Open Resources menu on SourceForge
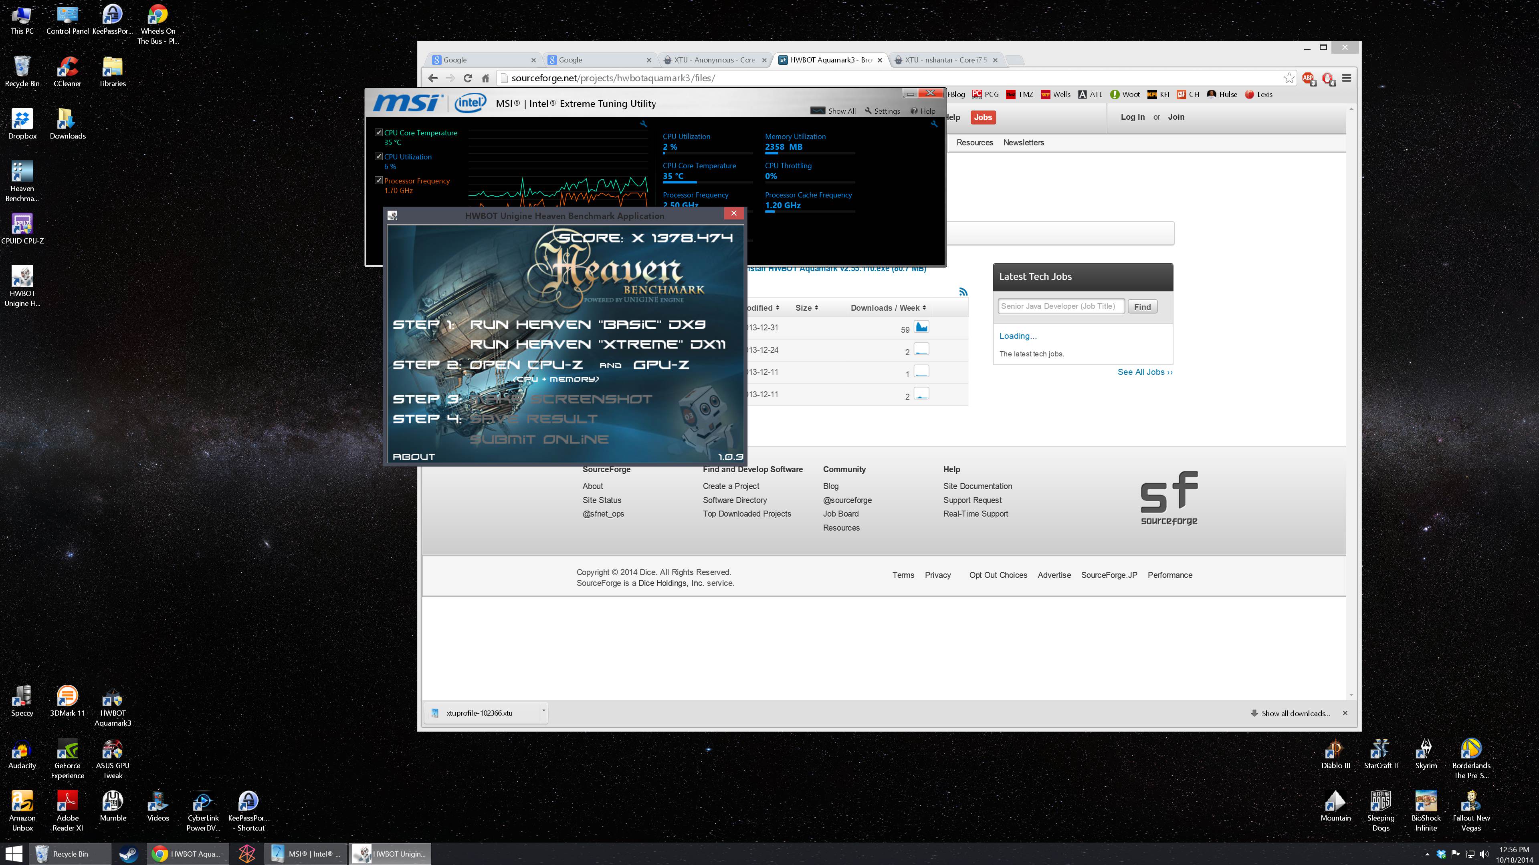Image resolution: width=1539 pixels, height=865 pixels. (974, 143)
